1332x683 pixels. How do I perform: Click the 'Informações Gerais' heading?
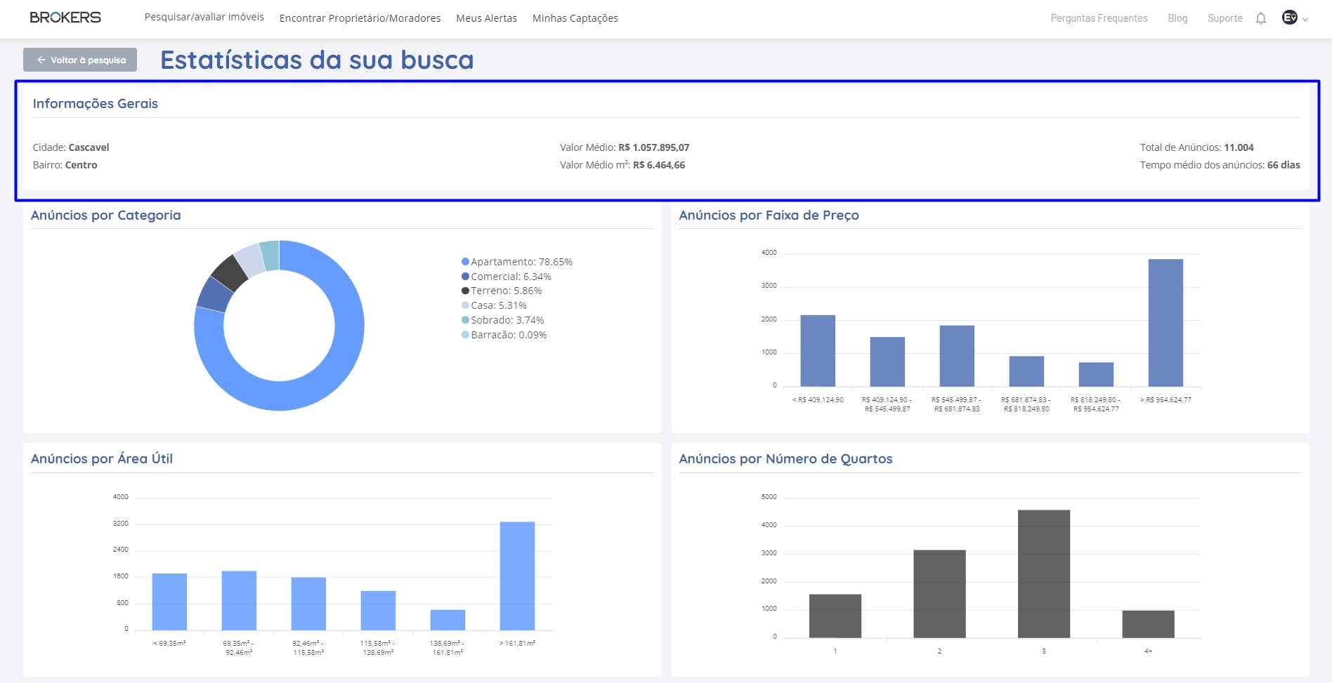pos(96,103)
